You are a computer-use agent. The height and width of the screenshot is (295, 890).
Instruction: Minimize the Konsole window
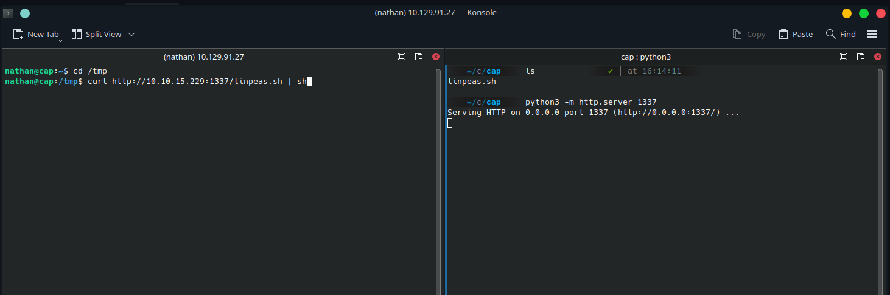click(x=847, y=13)
